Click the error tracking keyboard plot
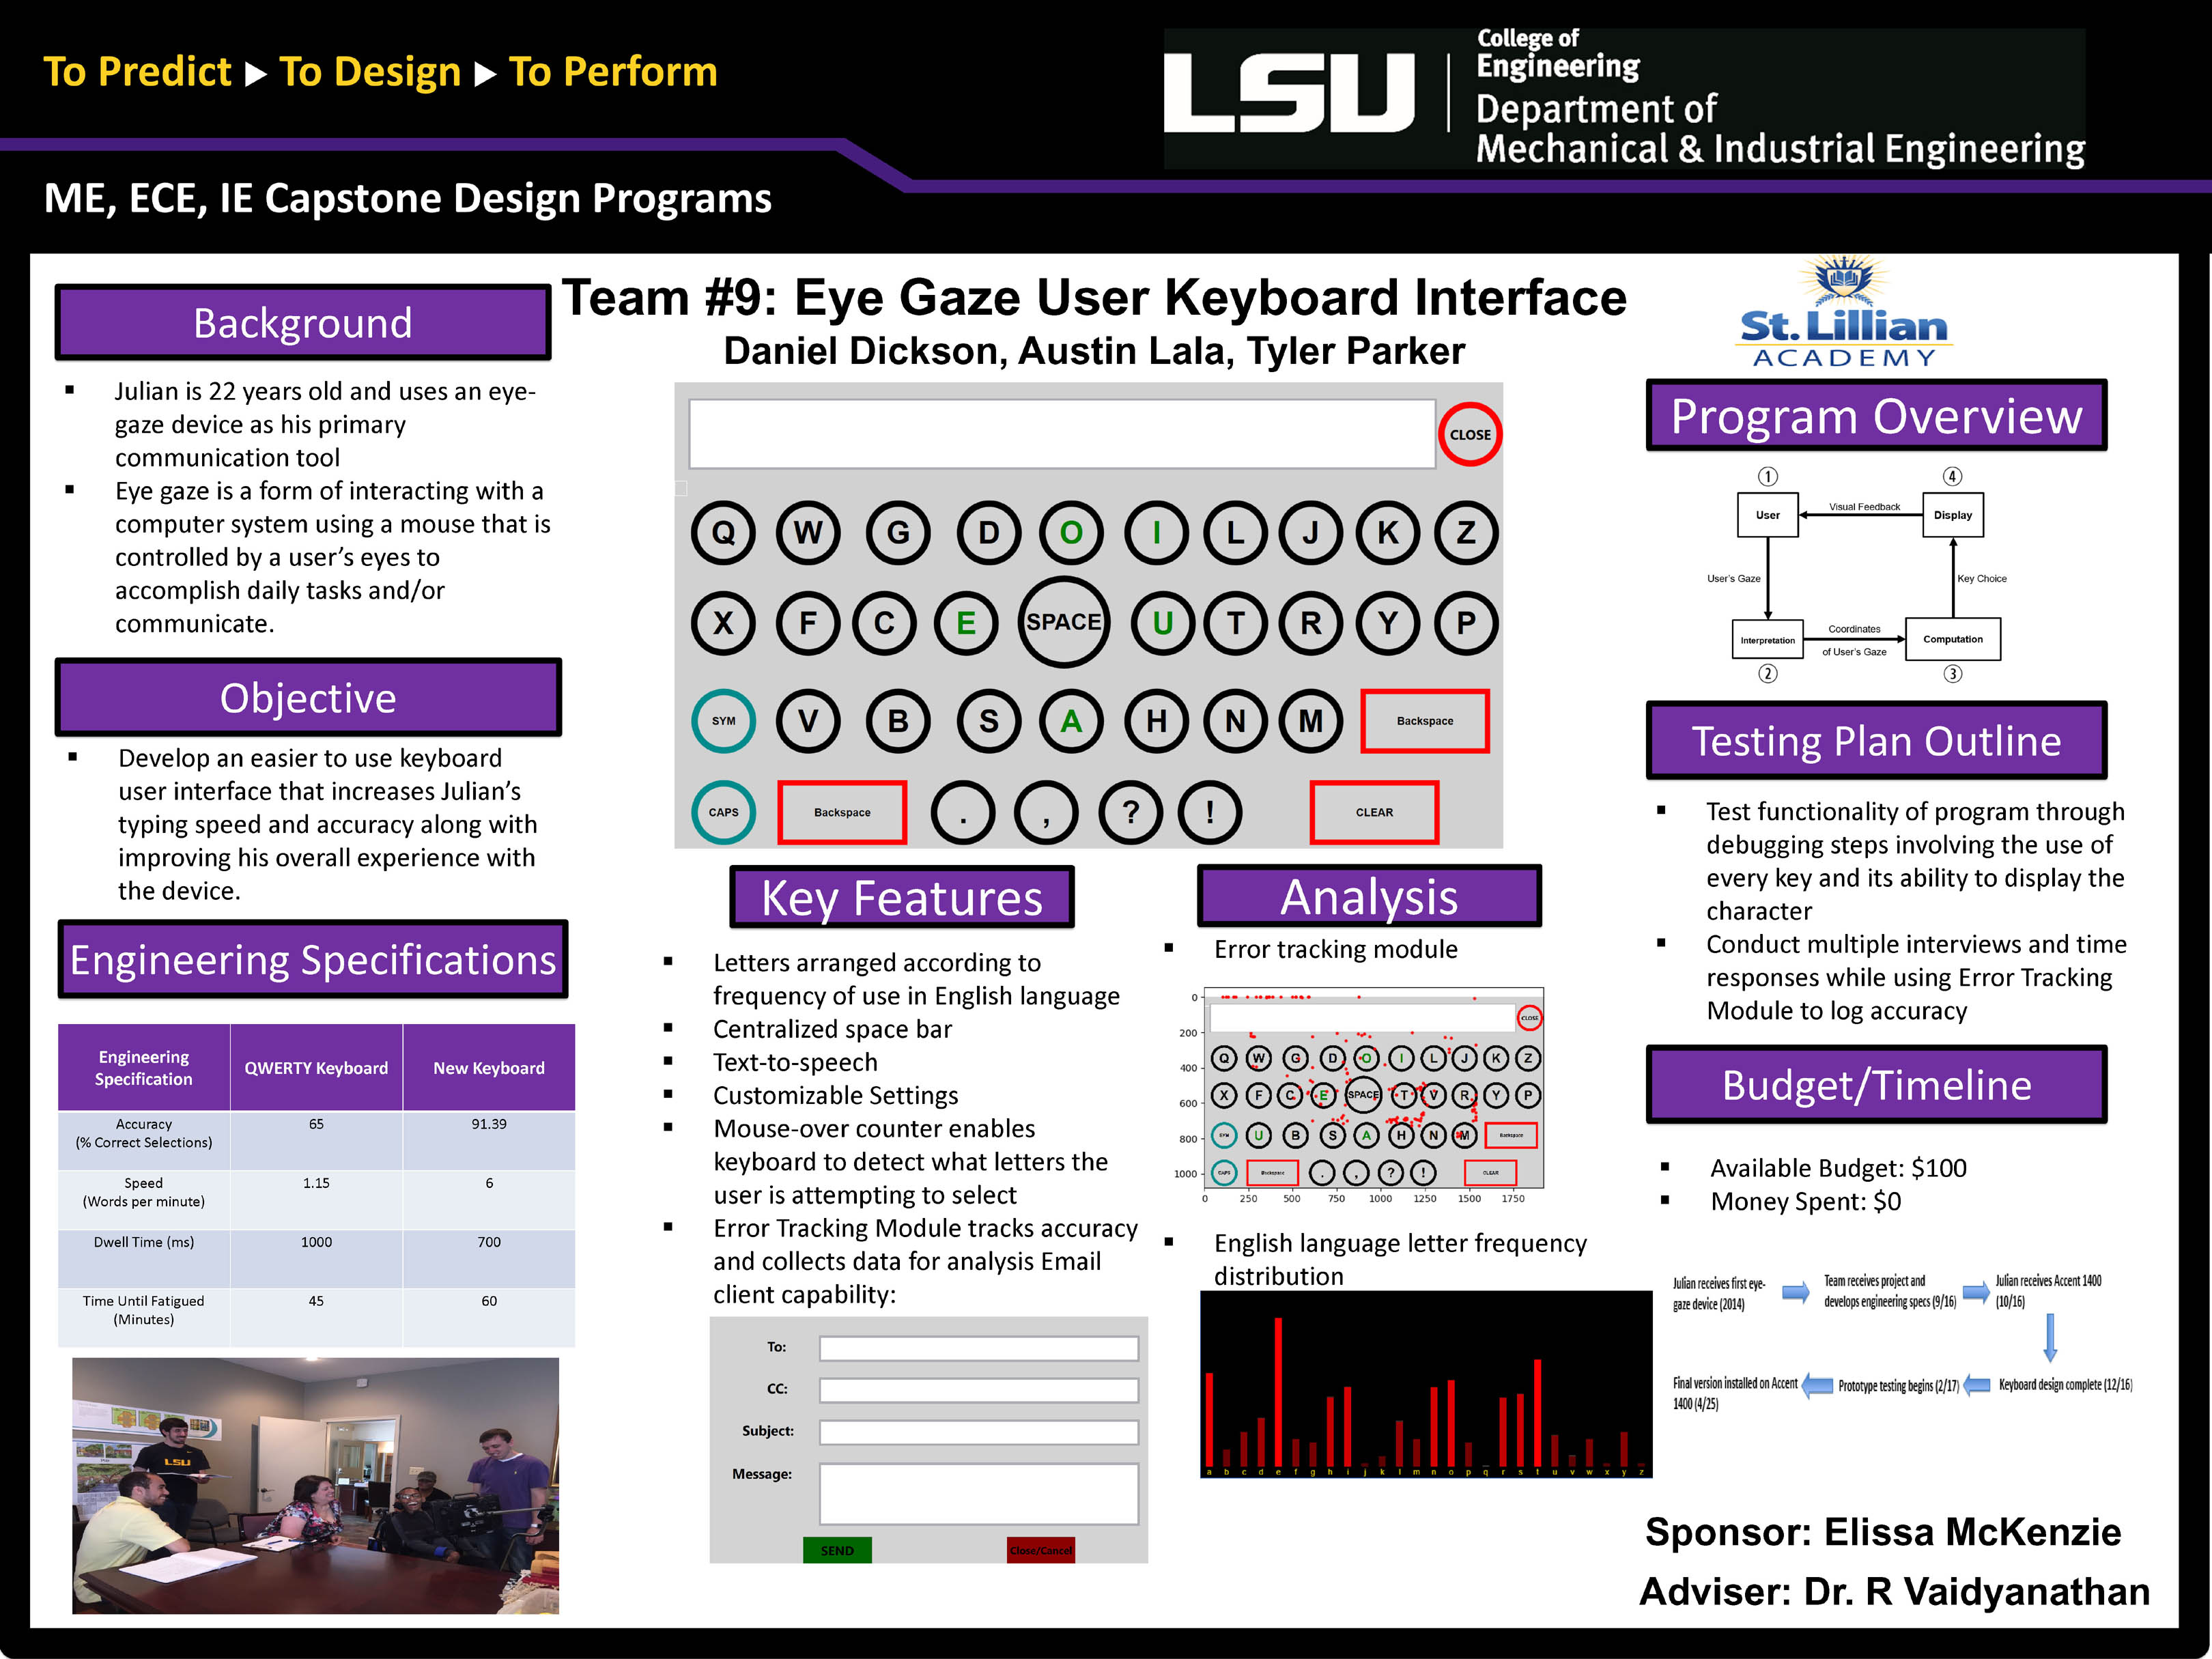 [1373, 1088]
